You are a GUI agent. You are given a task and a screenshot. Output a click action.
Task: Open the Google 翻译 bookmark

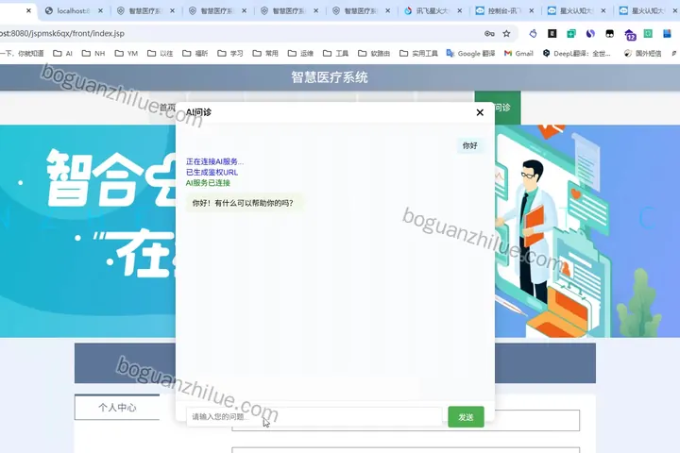click(x=470, y=53)
